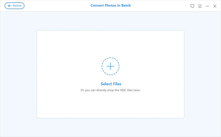Open the hamburger menu icon
The height and width of the screenshot is (137, 221).
pyautogui.click(x=200, y=6)
